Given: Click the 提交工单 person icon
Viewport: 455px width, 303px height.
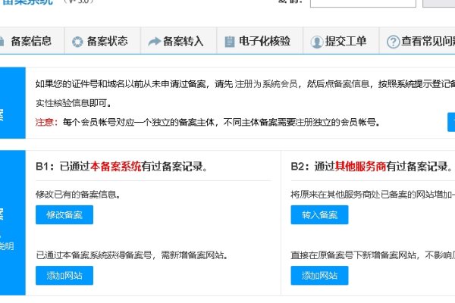Looking at the screenshot, I should pos(316,42).
